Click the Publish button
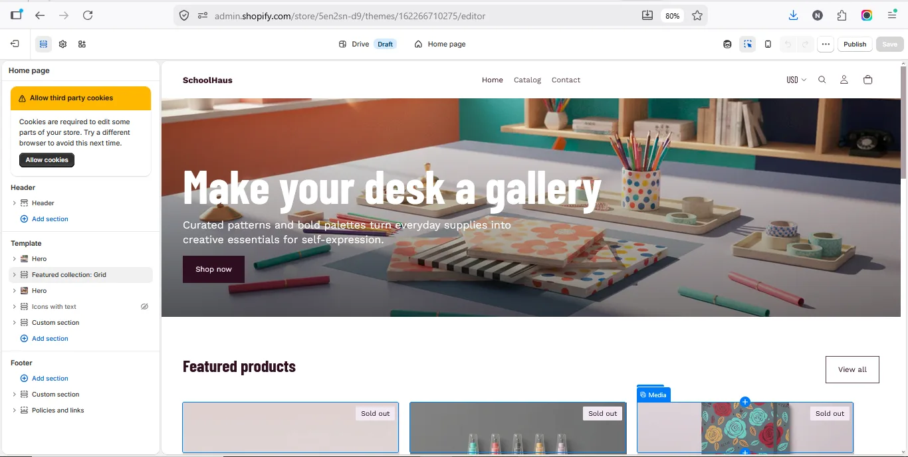This screenshot has height=457, width=908. (x=855, y=44)
